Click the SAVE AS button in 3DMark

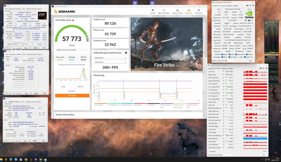pos(80,87)
